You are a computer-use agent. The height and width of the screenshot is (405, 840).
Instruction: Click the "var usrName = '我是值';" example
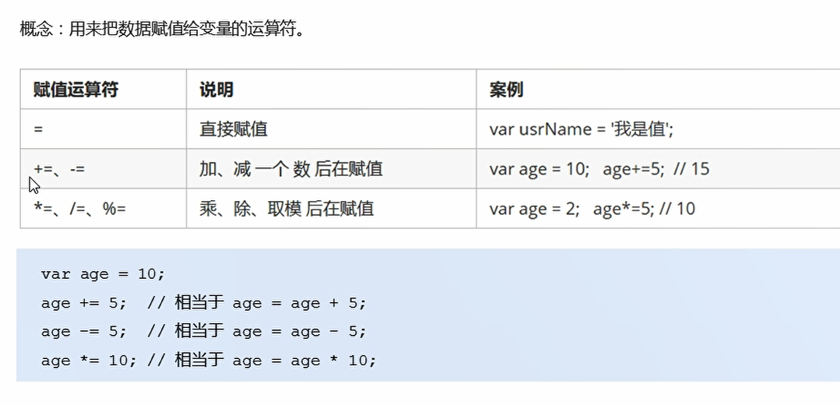(581, 129)
